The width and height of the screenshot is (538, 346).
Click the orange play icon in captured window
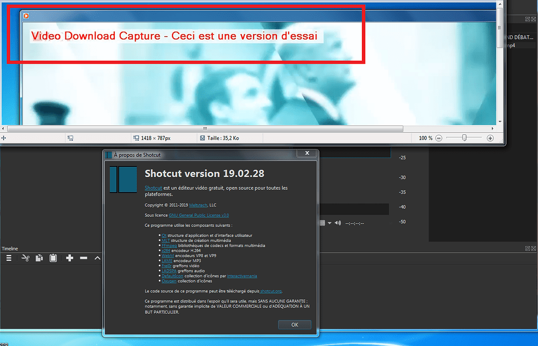click(26, 16)
